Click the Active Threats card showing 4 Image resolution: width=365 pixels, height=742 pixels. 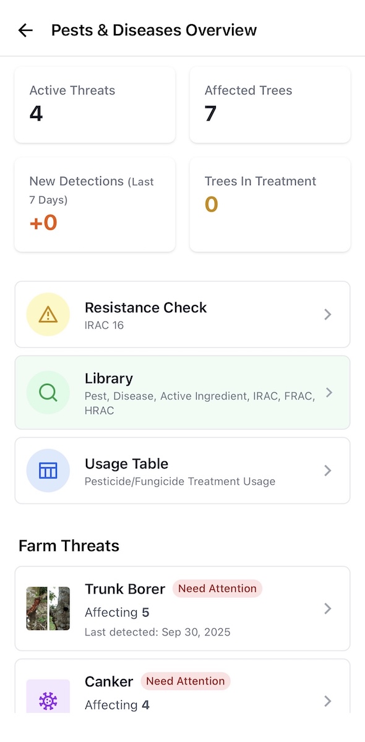point(95,104)
